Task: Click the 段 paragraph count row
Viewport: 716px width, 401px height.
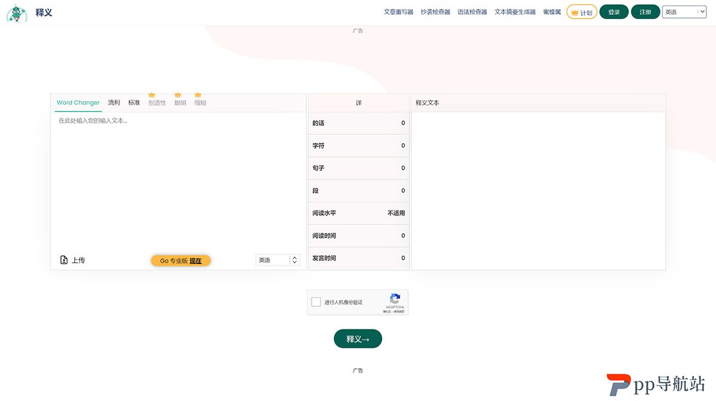Action: click(359, 191)
